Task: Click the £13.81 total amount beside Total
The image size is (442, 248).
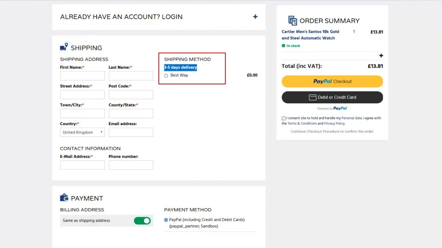Action: 375,66
